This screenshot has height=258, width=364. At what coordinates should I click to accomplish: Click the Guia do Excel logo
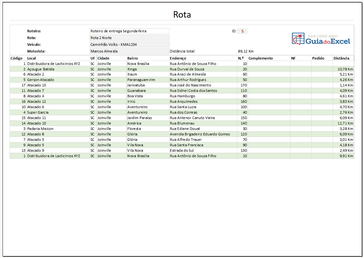click(321, 39)
